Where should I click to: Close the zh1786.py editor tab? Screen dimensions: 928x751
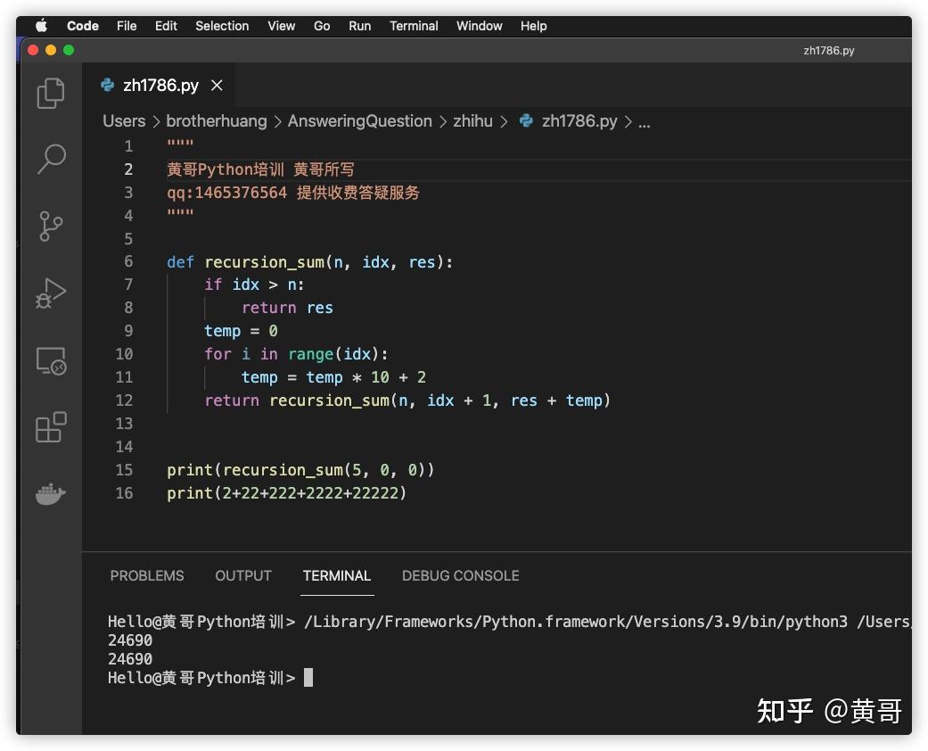(217, 86)
